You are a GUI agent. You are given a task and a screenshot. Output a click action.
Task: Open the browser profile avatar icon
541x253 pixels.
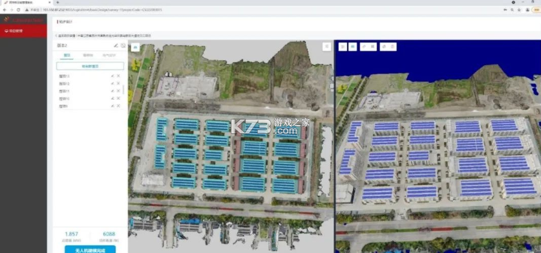point(527,10)
